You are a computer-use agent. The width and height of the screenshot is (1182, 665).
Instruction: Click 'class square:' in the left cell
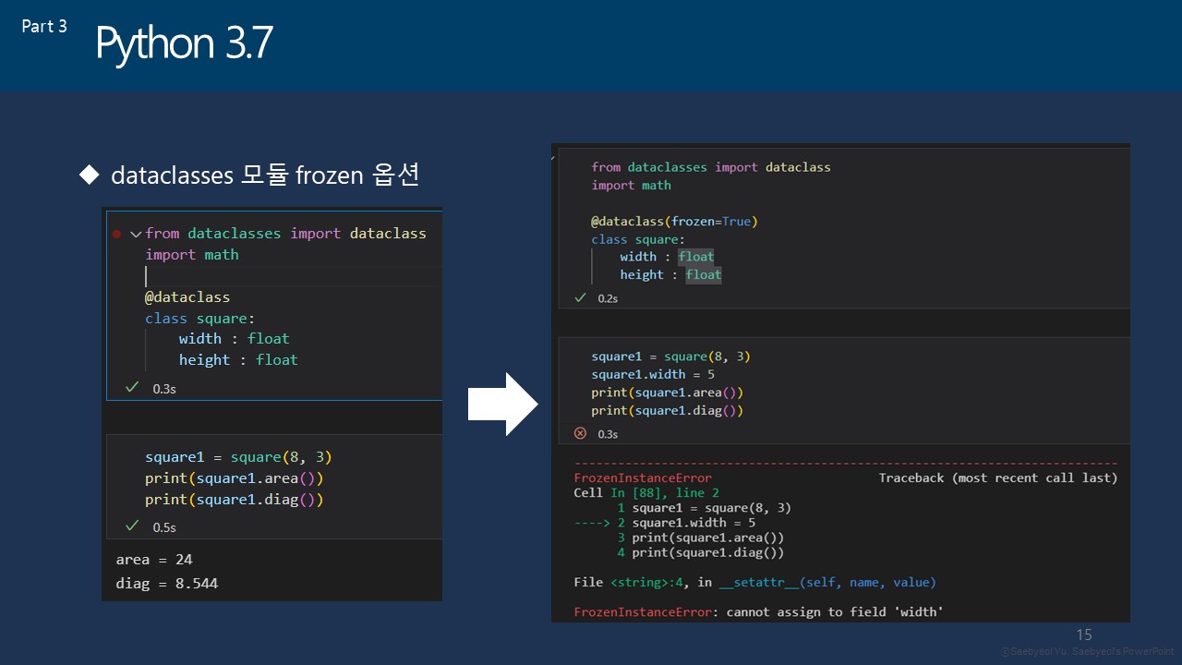(199, 318)
